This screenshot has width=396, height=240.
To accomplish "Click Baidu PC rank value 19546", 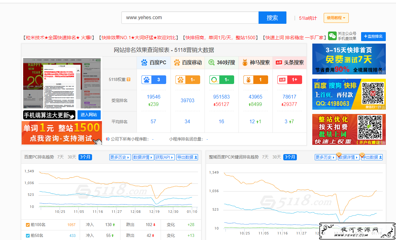I will click(x=154, y=97).
